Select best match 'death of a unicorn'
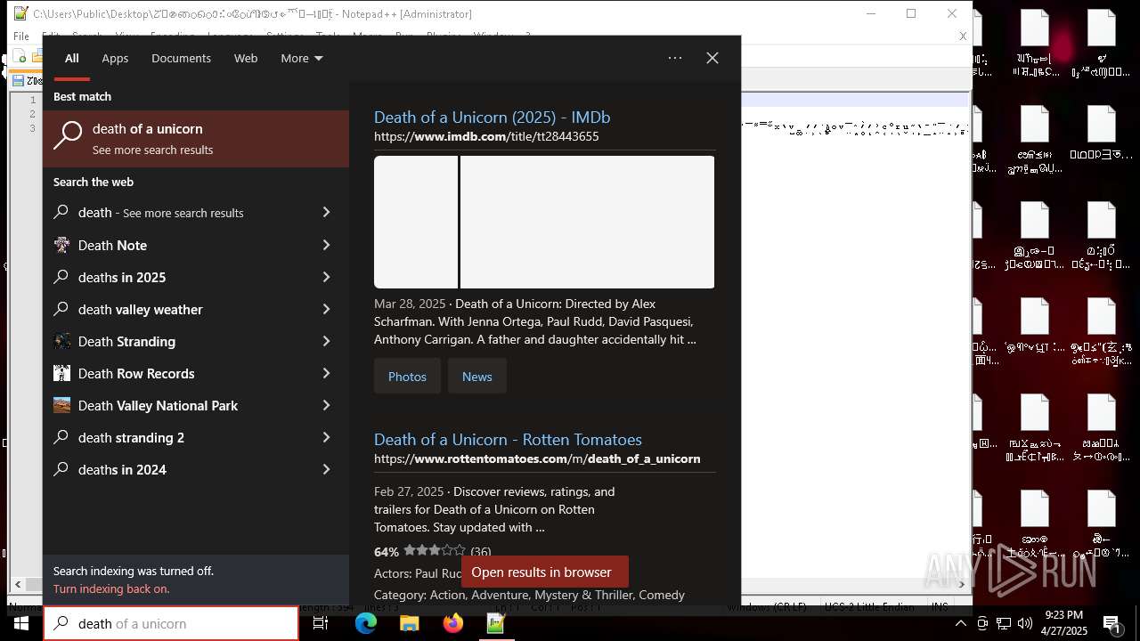The image size is (1140, 641). [196, 139]
